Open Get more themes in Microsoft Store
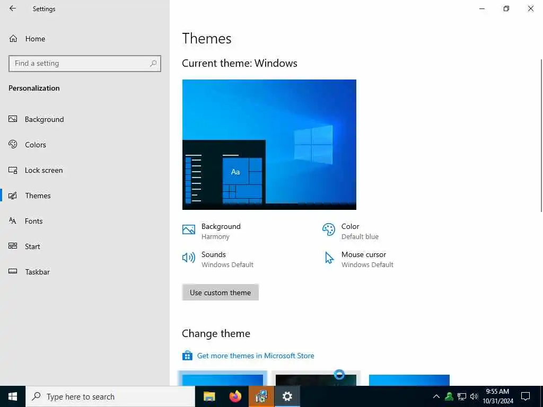The width and height of the screenshot is (543, 407). (x=256, y=356)
